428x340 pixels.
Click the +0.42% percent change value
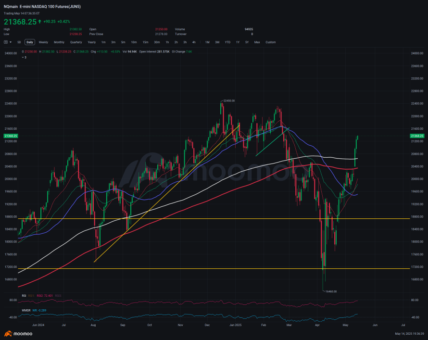click(x=63, y=22)
